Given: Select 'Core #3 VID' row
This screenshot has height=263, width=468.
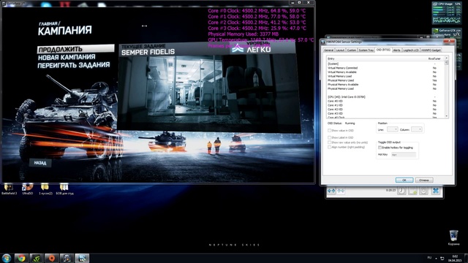Looking at the screenshot, I should coord(387,114).
